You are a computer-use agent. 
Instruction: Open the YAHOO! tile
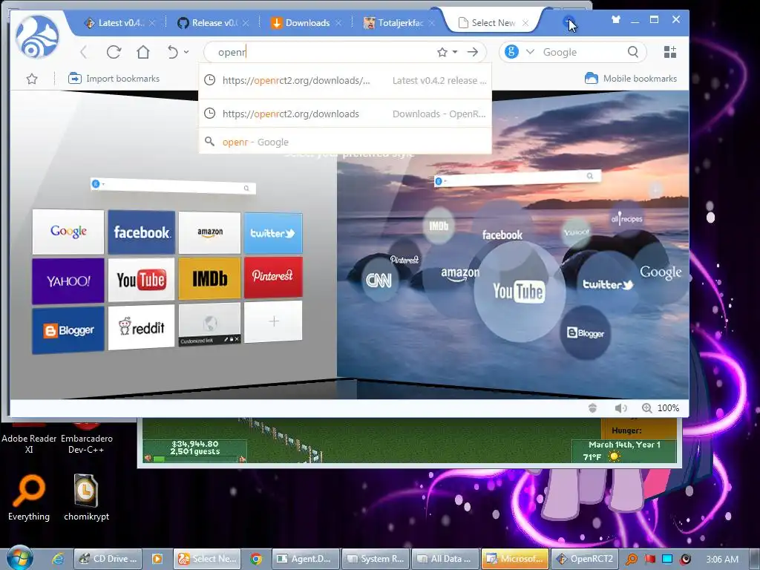point(68,281)
